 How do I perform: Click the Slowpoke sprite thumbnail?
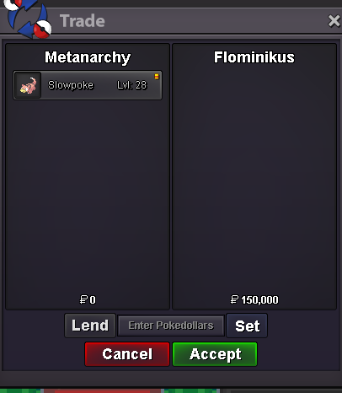[x=28, y=85]
